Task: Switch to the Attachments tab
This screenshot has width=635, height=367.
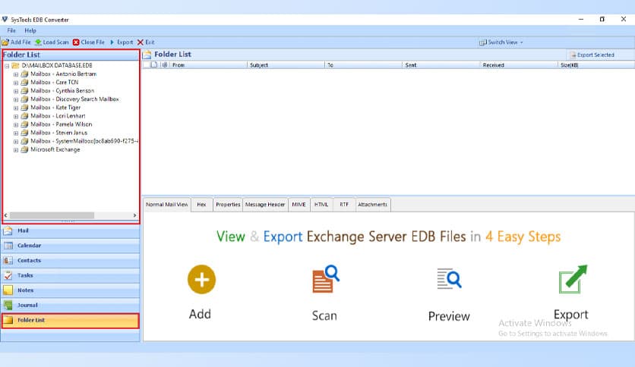Action: point(373,205)
